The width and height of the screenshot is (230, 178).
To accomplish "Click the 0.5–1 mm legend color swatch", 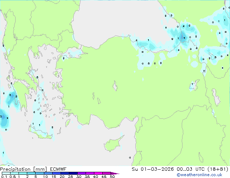I will pos(15,173).
